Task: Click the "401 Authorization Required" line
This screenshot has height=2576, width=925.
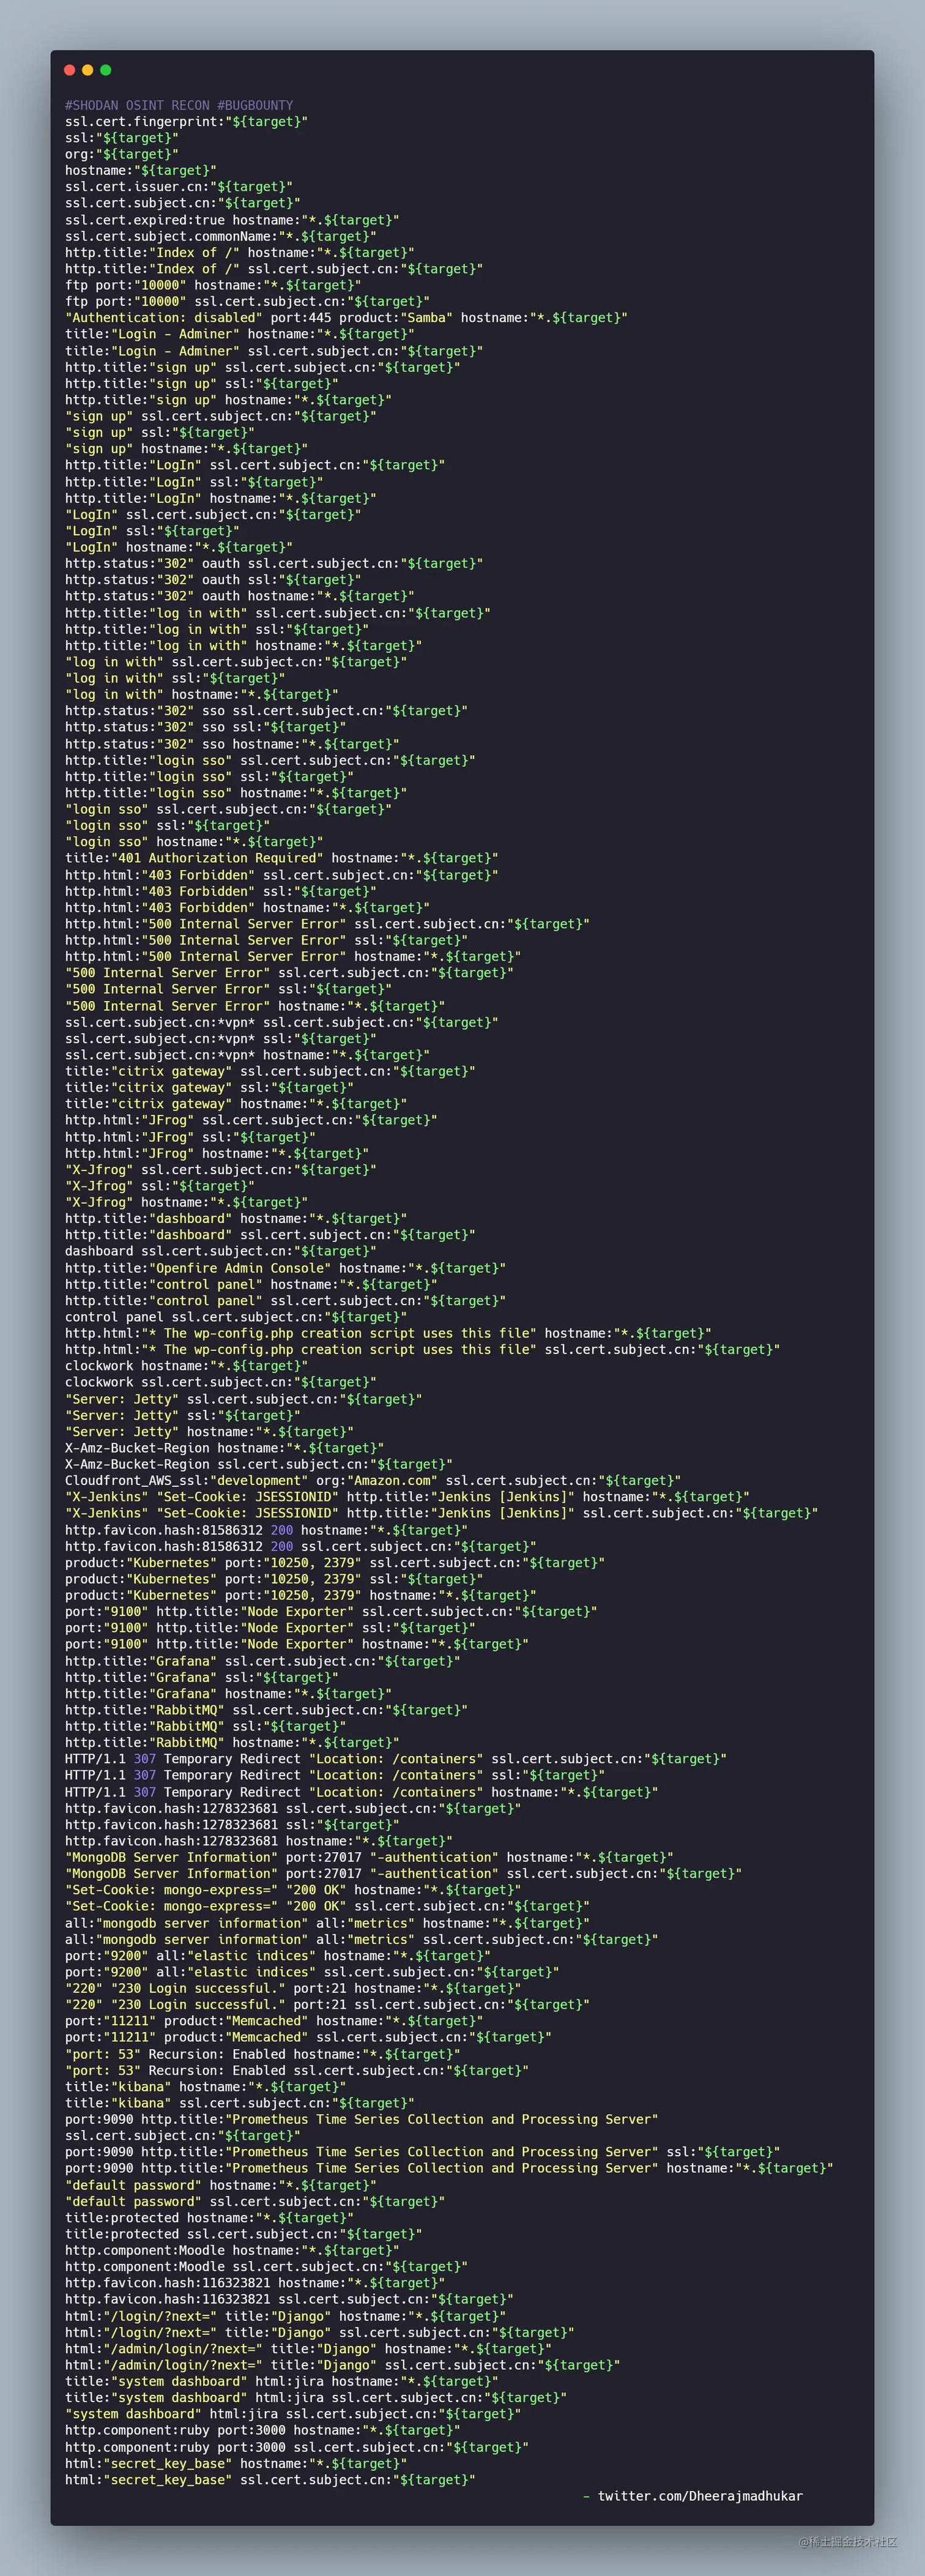Action: click(282, 858)
